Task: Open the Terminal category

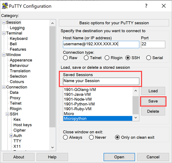Action: tap(14, 33)
